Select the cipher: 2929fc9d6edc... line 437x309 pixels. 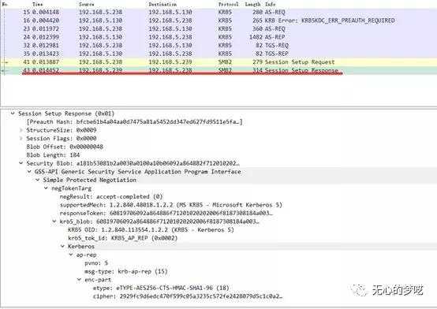(188, 296)
